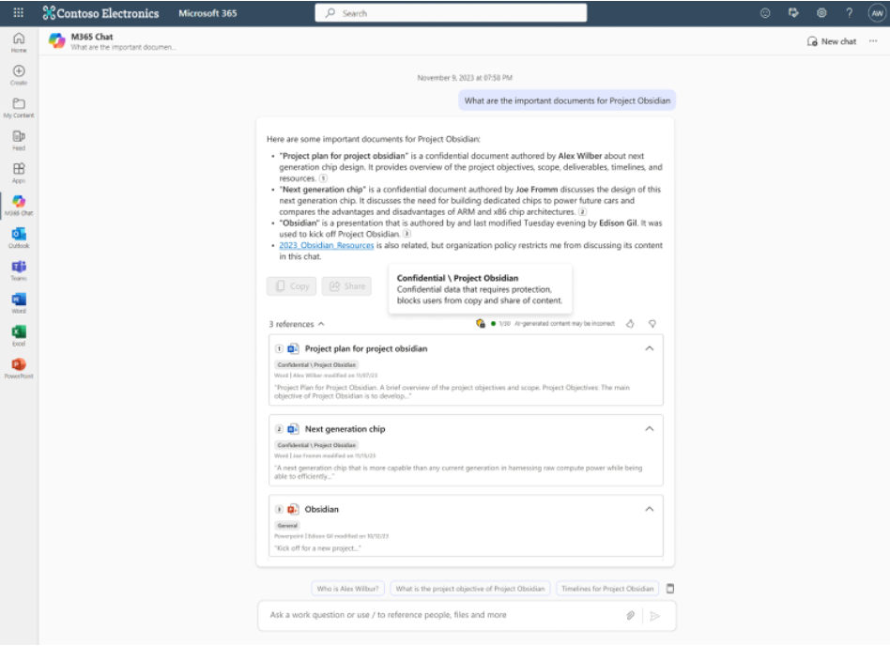Launch Excel from the sidebar

(x=19, y=336)
